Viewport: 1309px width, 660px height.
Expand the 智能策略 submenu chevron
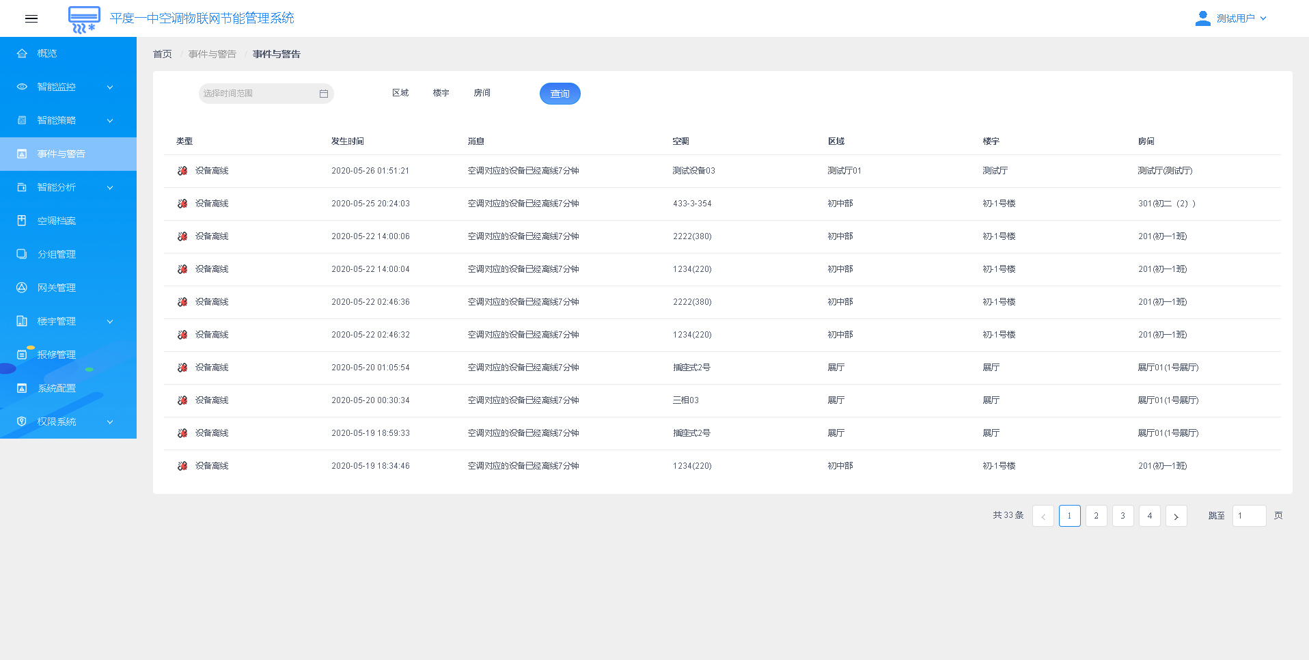point(110,121)
